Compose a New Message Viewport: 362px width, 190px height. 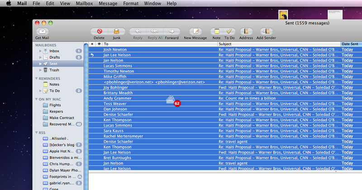coord(195,31)
